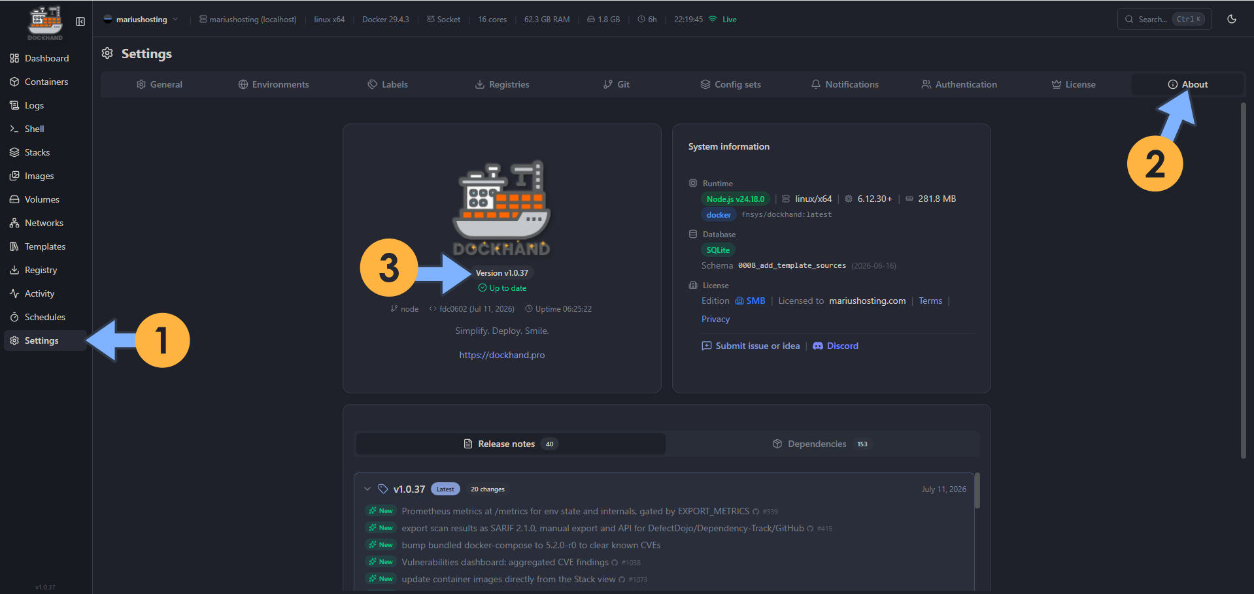The width and height of the screenshot is (1254, 594).
Task: Click the Node.js v24.18.0 badge
Action: pyautogui.click(x=736, y=199)
